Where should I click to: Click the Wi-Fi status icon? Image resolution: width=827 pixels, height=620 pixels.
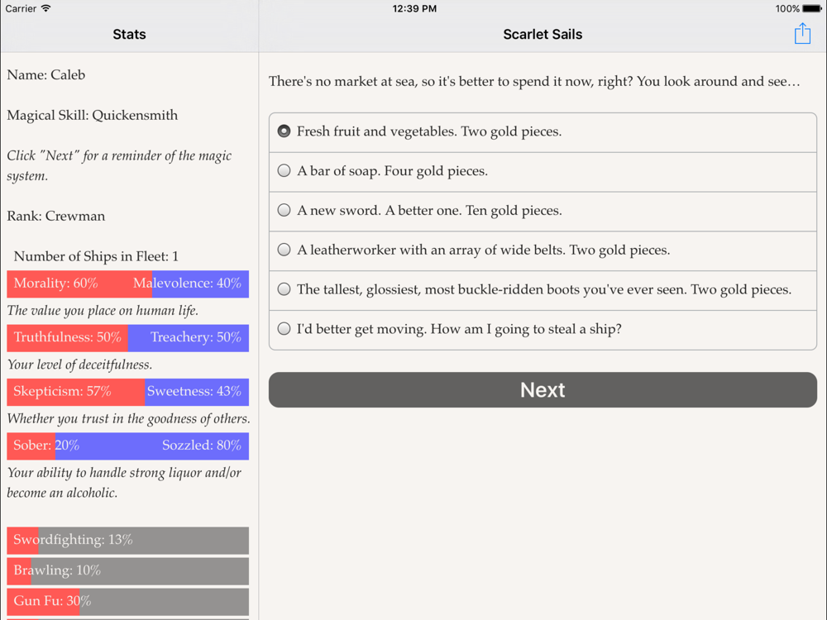[x=45, y=8]
